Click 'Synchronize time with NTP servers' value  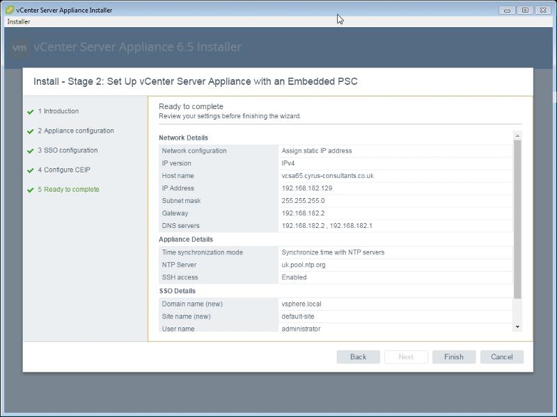[x=333, y=252]
